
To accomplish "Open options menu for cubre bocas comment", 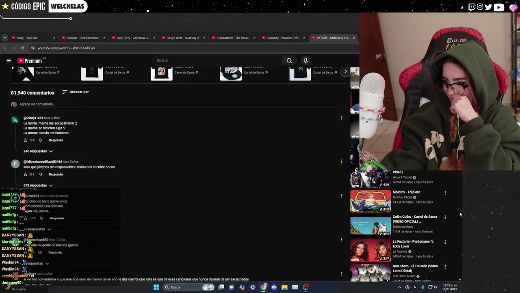I will point(342,162).
